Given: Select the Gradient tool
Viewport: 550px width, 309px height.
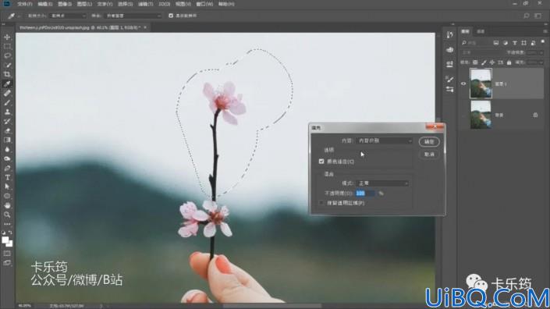Looking at the screenshot, I should [x=7, y=140].
